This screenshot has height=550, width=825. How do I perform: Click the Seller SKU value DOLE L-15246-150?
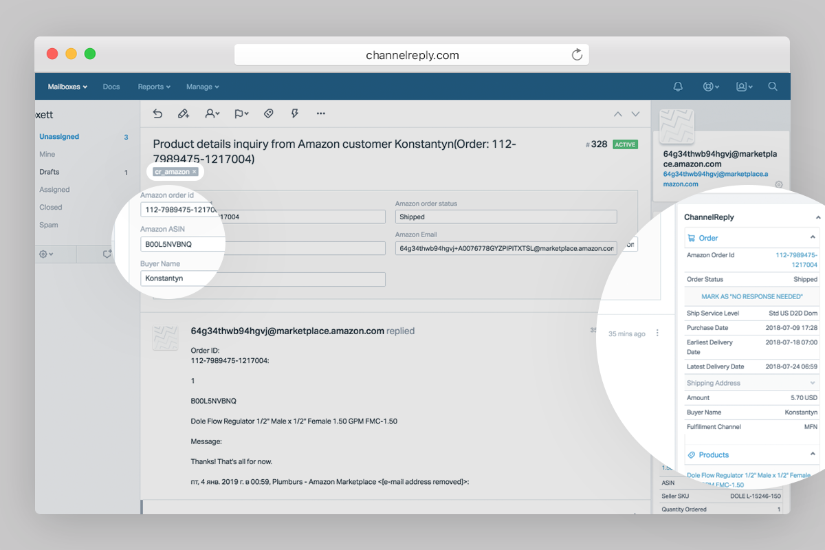click(756, 496)
